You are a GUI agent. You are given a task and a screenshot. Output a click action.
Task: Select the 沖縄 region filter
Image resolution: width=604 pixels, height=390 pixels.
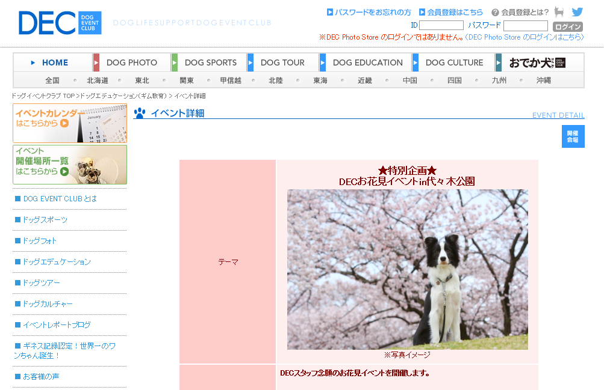(544, 81)
